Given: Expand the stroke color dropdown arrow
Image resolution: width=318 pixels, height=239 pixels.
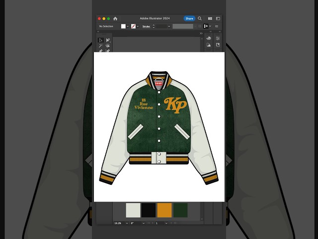Looking at the screenshot, I should [138, 26].
